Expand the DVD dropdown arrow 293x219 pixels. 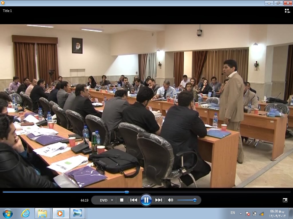[x=112, y=200]
